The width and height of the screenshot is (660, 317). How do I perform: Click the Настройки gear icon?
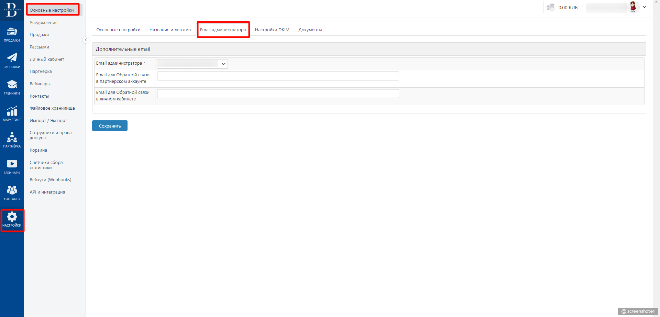coord(12,217)
